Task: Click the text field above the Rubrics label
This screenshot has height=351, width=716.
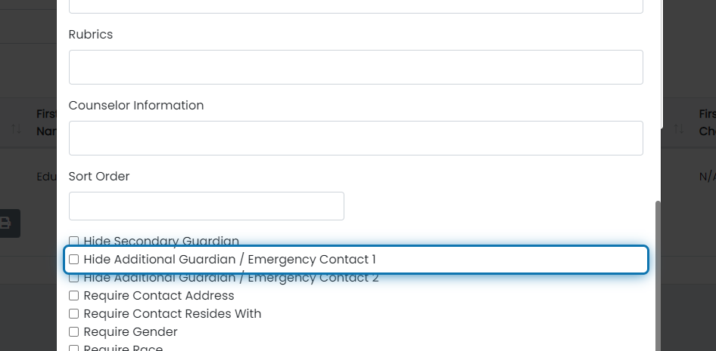Action: click(x=356, y=6)
